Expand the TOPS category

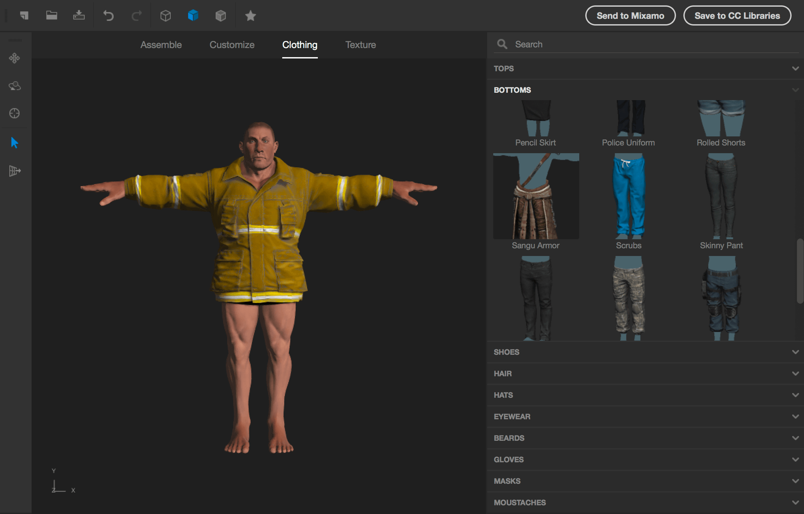[x=645, y=69]
